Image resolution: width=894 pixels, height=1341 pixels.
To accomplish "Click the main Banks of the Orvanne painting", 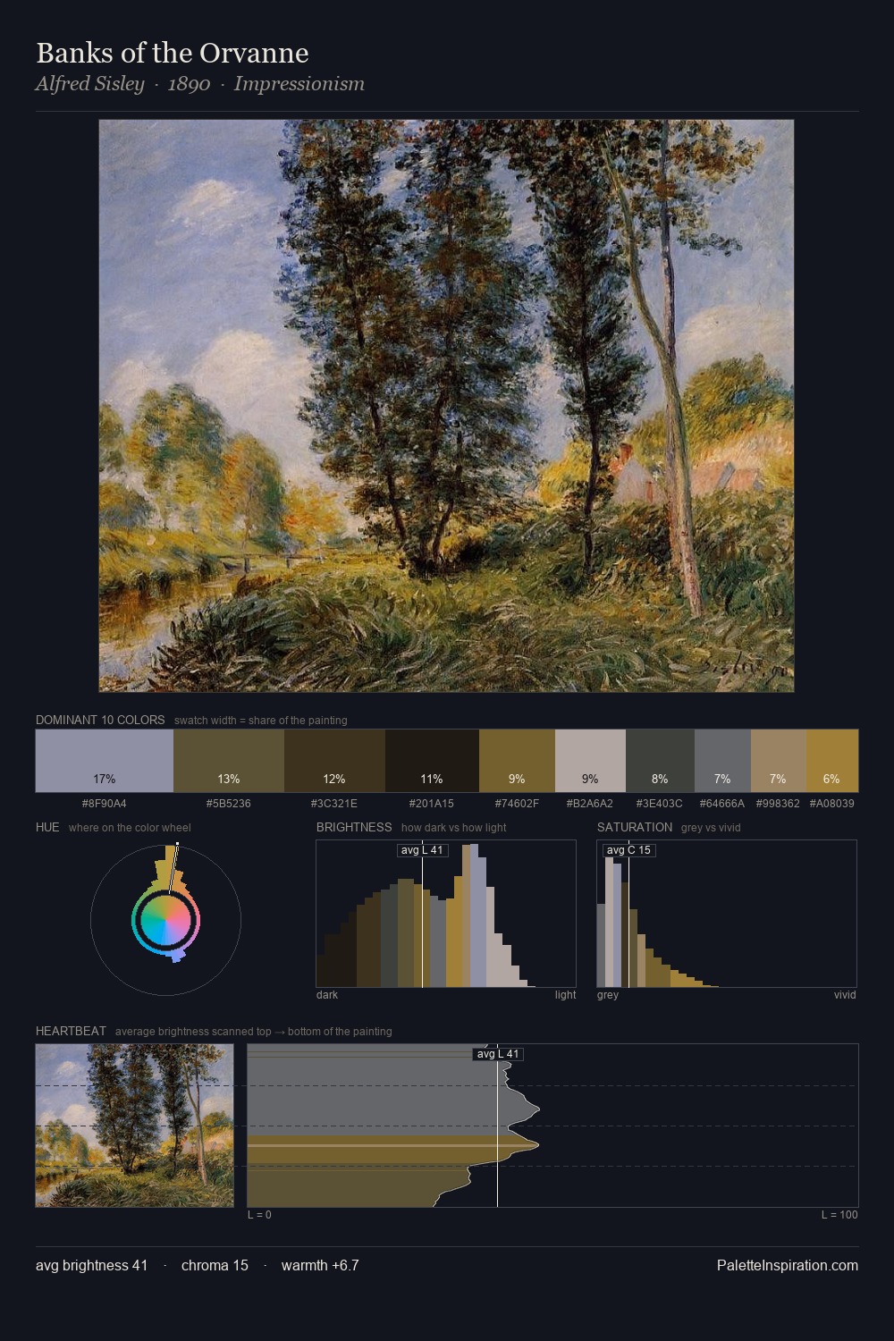I will click(446, 406).
